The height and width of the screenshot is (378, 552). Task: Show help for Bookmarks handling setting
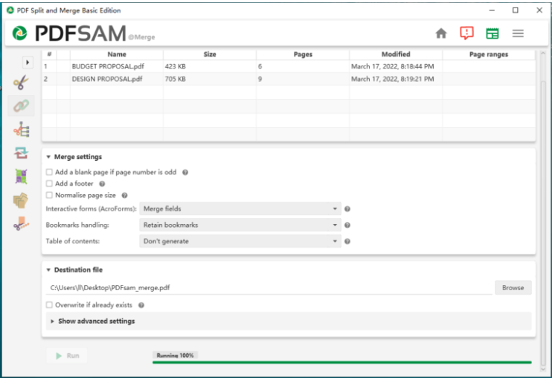point(347,225)
